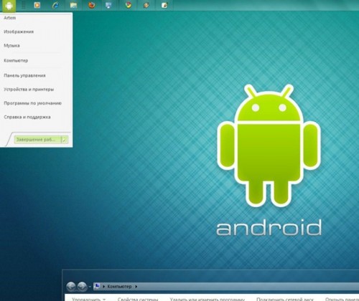Screen dimensions: 359x301
Task: Open the pencil app taskbar icon
Action: (146, 5)
